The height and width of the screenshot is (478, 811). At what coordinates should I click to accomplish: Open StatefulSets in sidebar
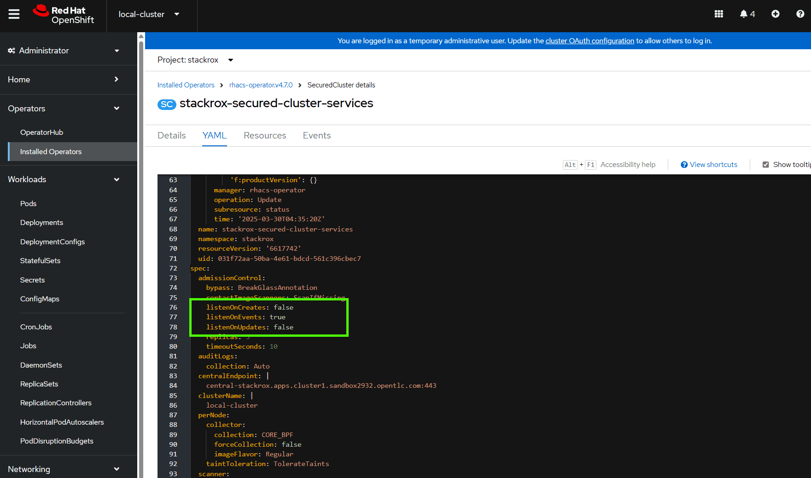pos(40,261)
